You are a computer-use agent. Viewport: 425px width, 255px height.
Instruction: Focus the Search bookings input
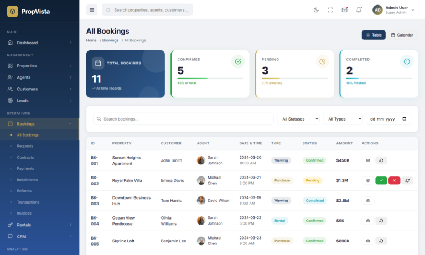click(183, 119)
